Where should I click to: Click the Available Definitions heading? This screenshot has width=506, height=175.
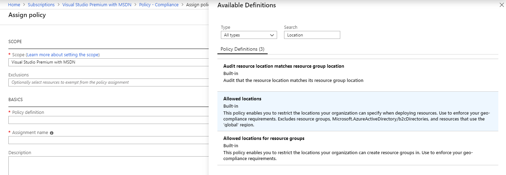pyautogui.click(x=246, y=5)
